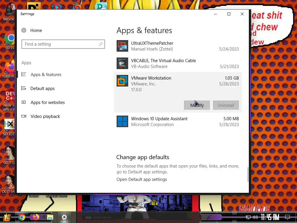Click the volume speaker tray icon

click(x=255, y=217)
